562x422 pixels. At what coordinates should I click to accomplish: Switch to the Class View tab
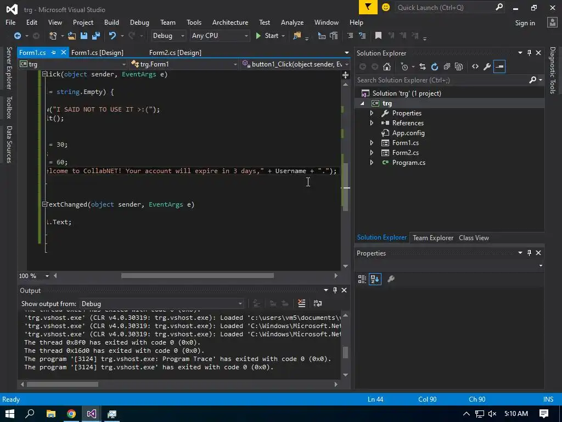[474, 237]
